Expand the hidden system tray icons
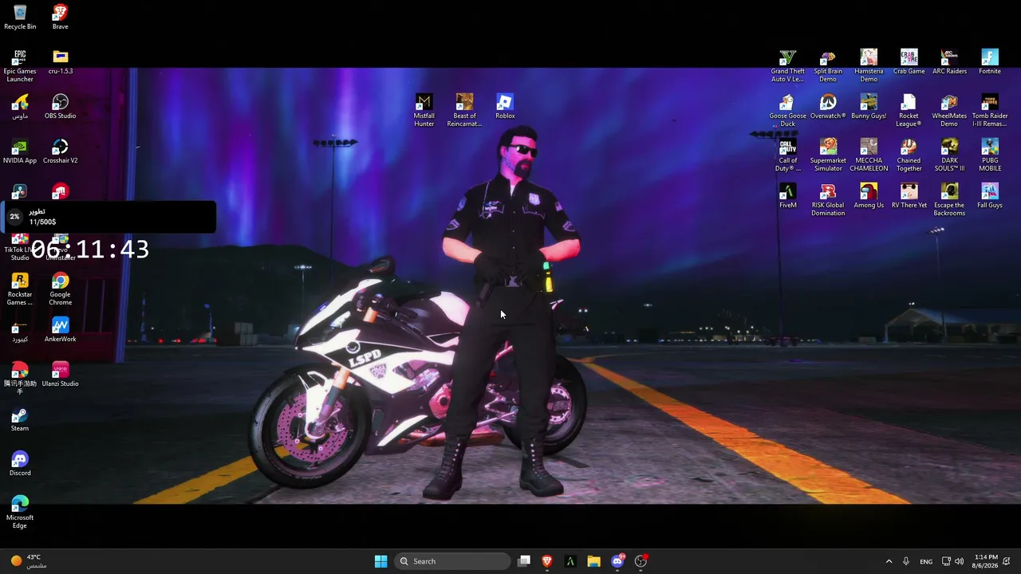1021x574 pixels. pos(889,561)
